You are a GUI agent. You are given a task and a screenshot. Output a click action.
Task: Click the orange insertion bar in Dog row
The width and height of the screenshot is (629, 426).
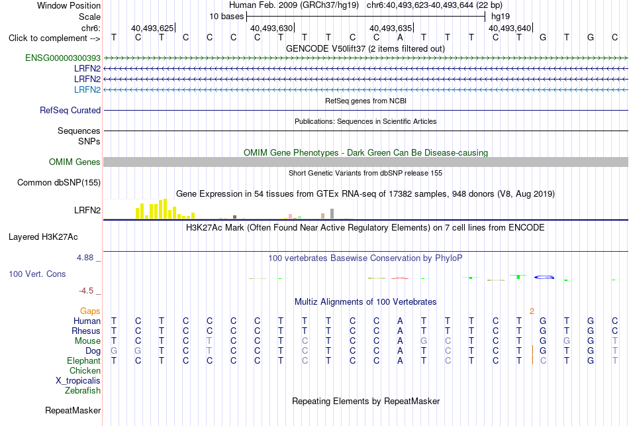(532, 350)
